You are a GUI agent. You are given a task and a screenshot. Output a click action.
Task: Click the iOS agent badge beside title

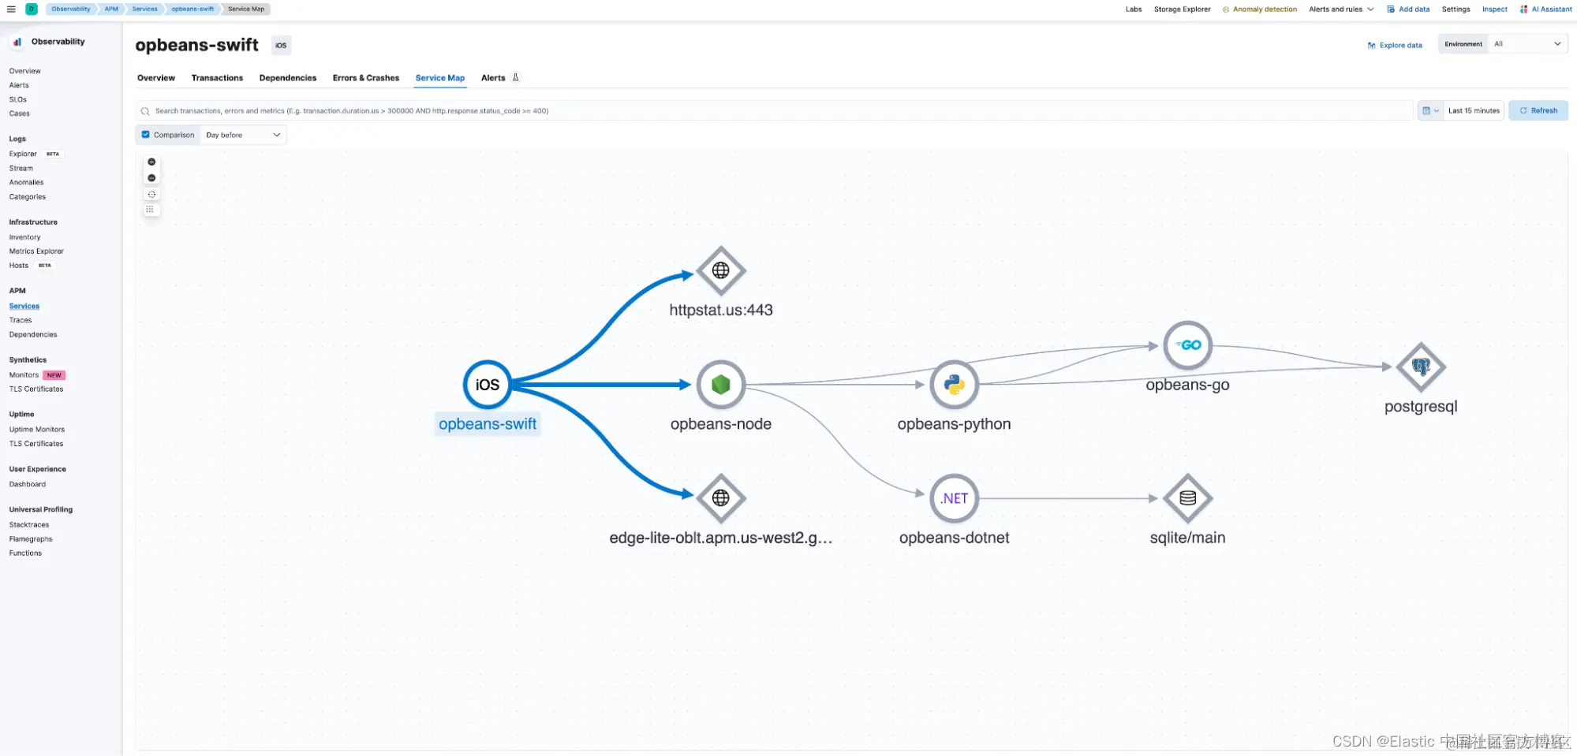click(281, 46)
